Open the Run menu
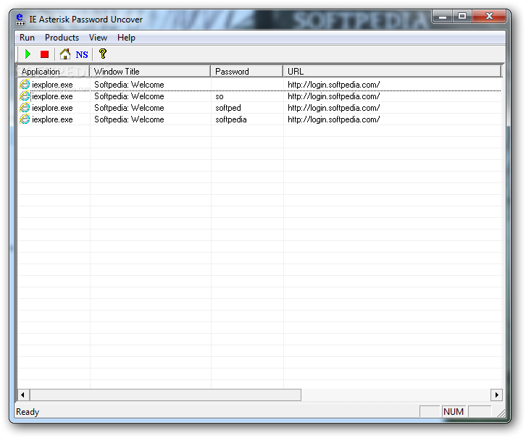Screen dimensions: 526x438 (27, 38)
